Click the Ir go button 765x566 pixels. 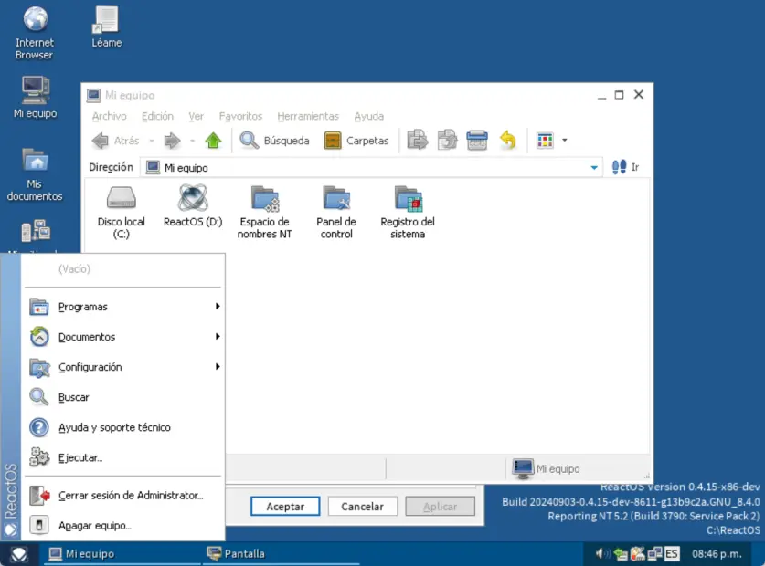625,167
